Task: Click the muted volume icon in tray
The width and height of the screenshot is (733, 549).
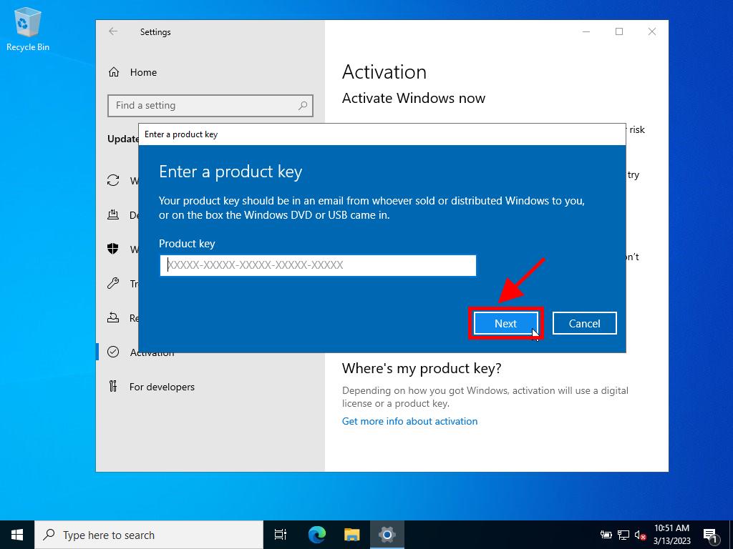Action: tap(640, 535)
